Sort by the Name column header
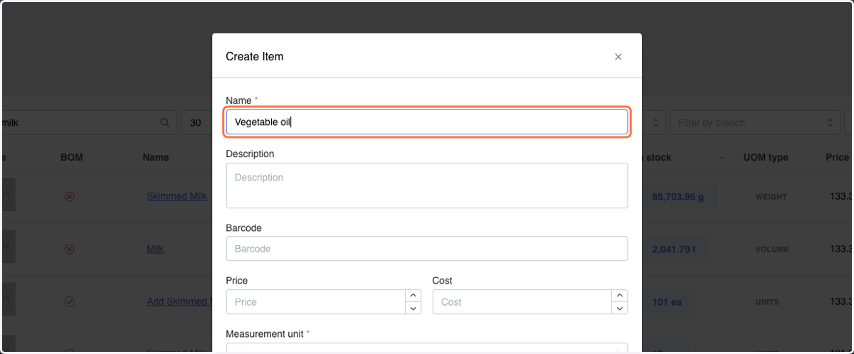854x354 pixels. (156, 157)
